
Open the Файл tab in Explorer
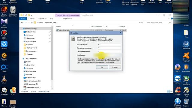tap(23, 19)
